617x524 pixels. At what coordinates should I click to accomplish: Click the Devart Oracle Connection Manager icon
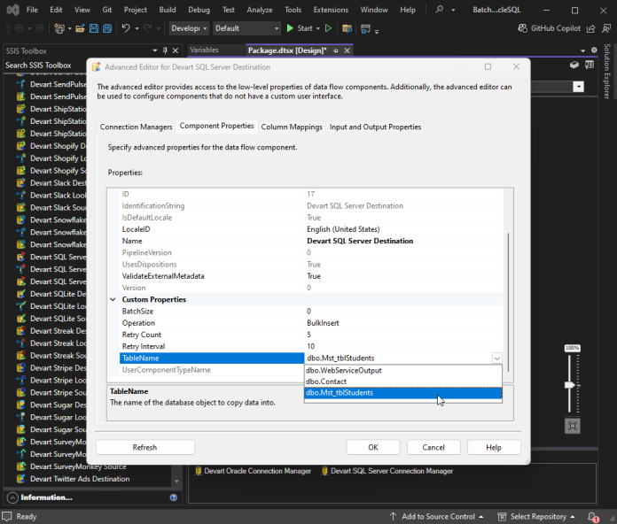tap(199, 471)
